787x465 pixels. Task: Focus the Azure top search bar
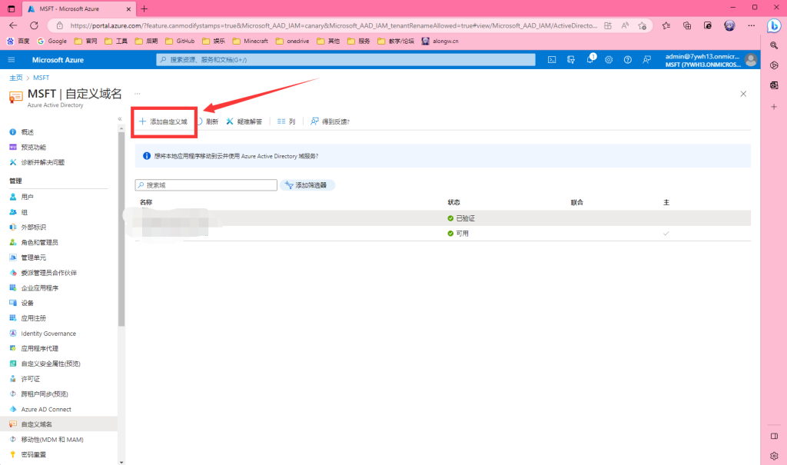coord(345,60)
